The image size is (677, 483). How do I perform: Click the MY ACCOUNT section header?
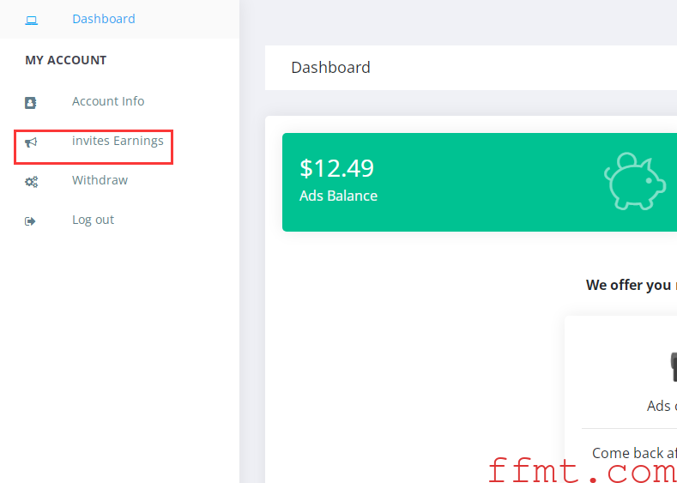(65, 60)
